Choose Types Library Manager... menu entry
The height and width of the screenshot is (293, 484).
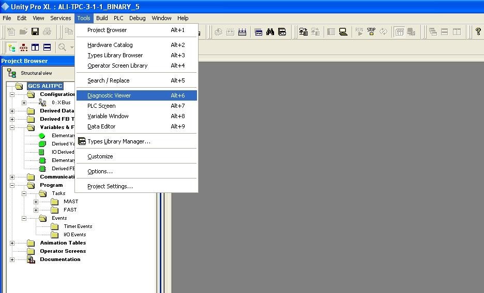click(x=137, y=141)
